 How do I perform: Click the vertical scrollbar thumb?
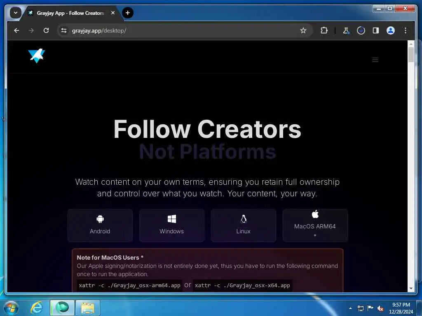click(x=411, y=55)
